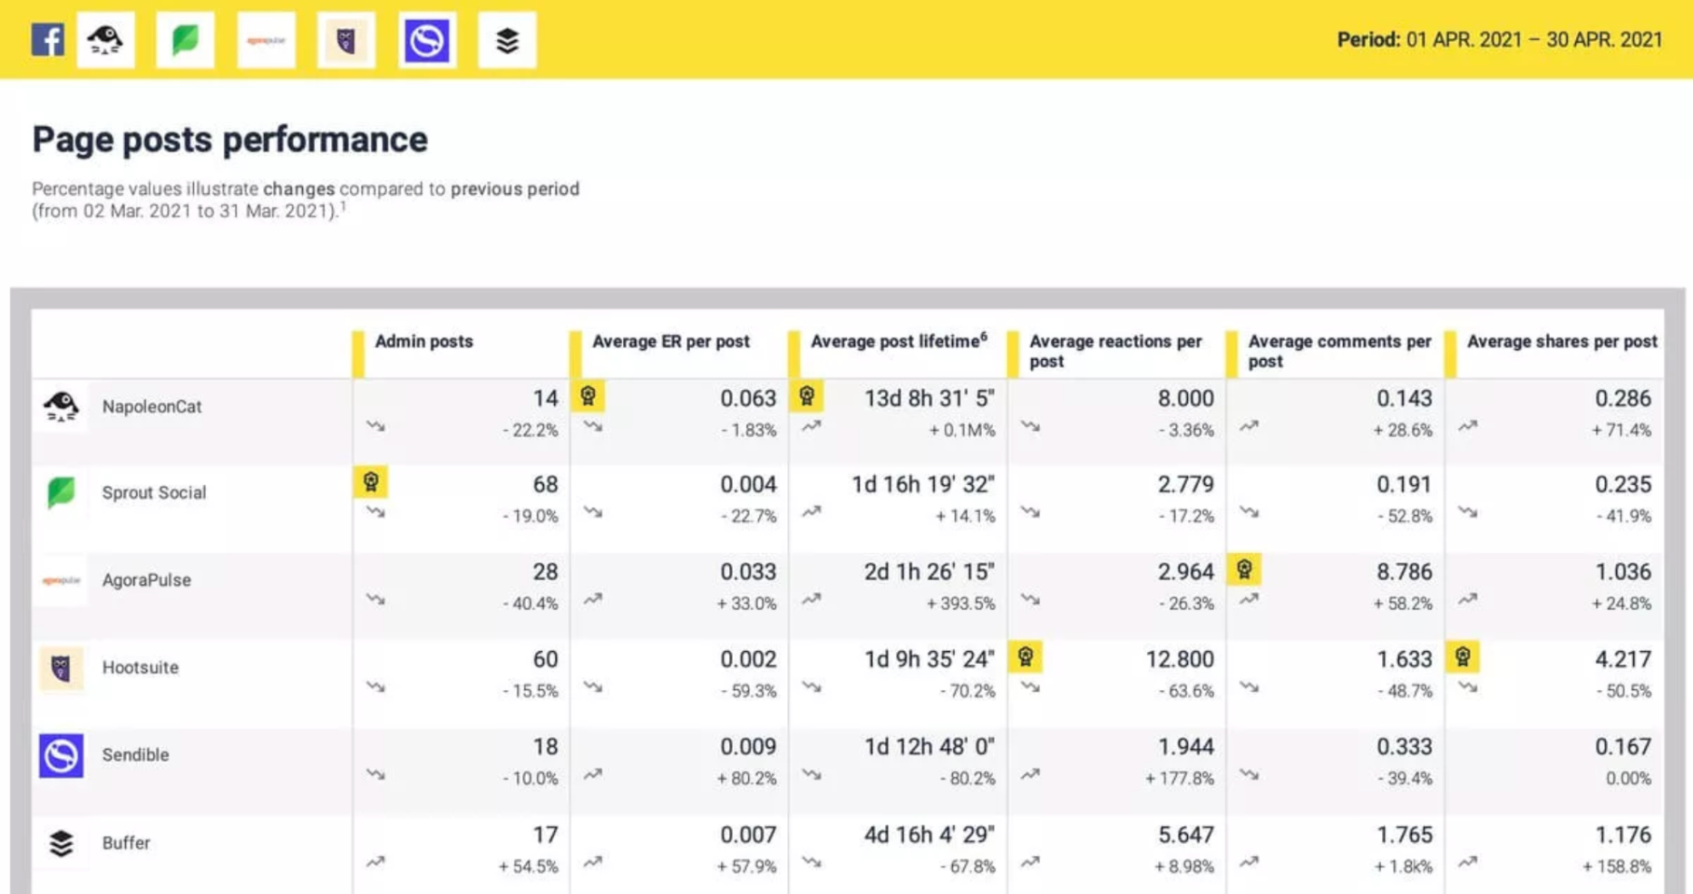
Task: Click up-trend arrow beside Buffer +1.8k%
Action: click(x=1250, y=862)
